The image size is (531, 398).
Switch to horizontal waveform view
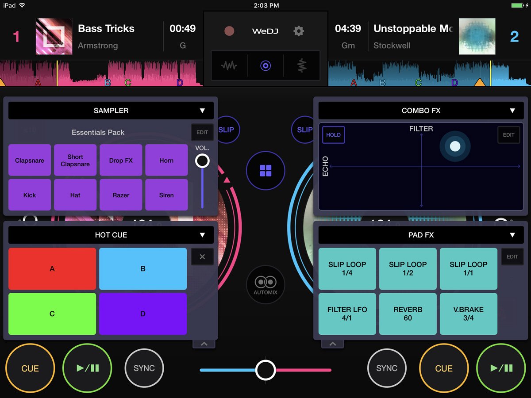229,66
